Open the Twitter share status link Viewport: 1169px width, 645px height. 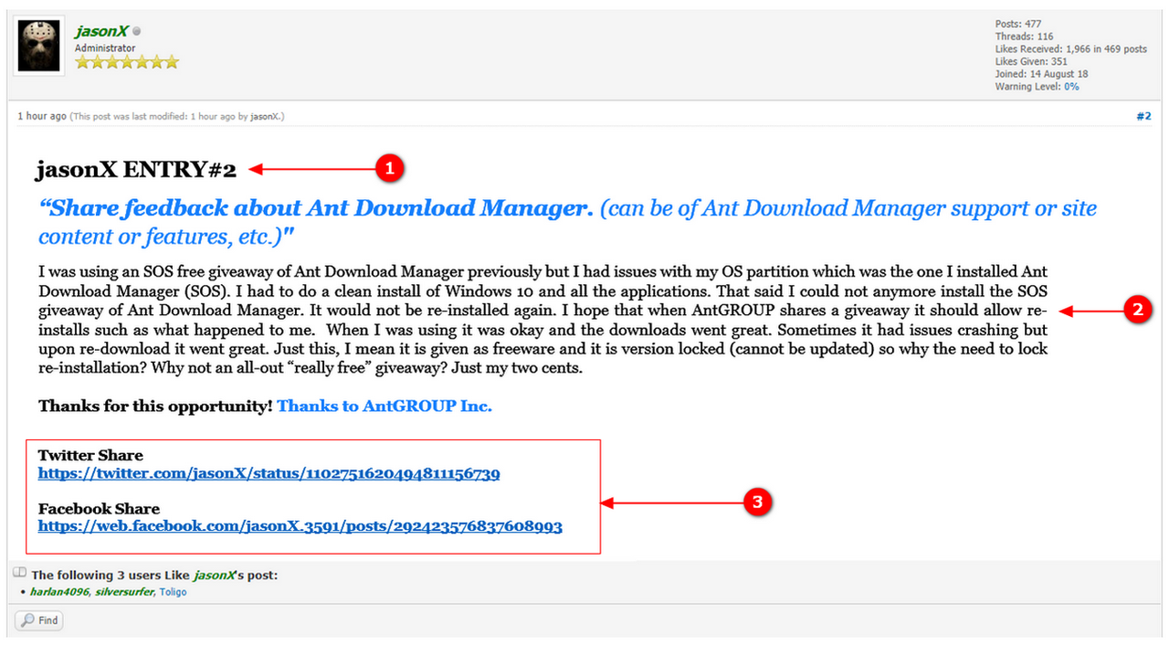tap(269, 473)
